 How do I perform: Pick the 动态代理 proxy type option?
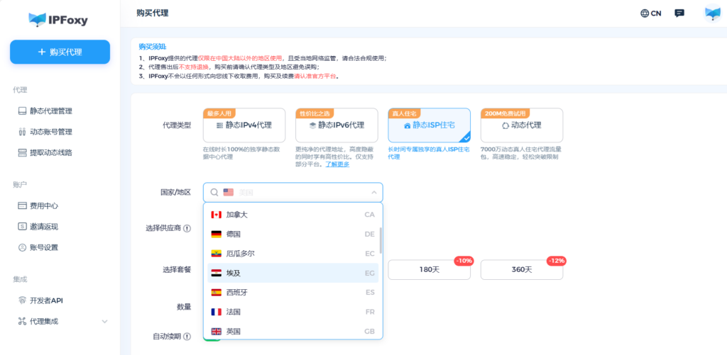[x=521, y=125]
